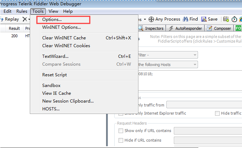The height and width of the screenshot is (148, 242).
Task: Enable Hide if URL contains
Action: tap(121, 140)
